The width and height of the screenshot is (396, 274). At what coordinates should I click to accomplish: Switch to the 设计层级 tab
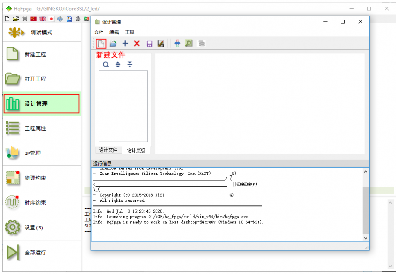click(136, 150)
